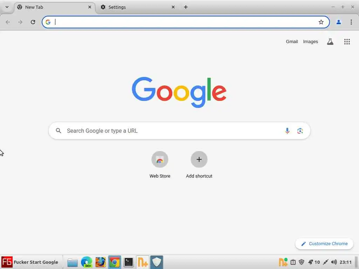This screenshot has width=359, height=269.
Task: Click the clipboard tray icon
Action: point(293,262)
